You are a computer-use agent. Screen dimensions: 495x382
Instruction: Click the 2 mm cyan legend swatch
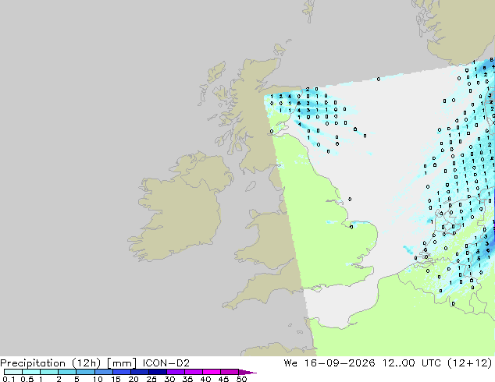(x=67, y=372)
